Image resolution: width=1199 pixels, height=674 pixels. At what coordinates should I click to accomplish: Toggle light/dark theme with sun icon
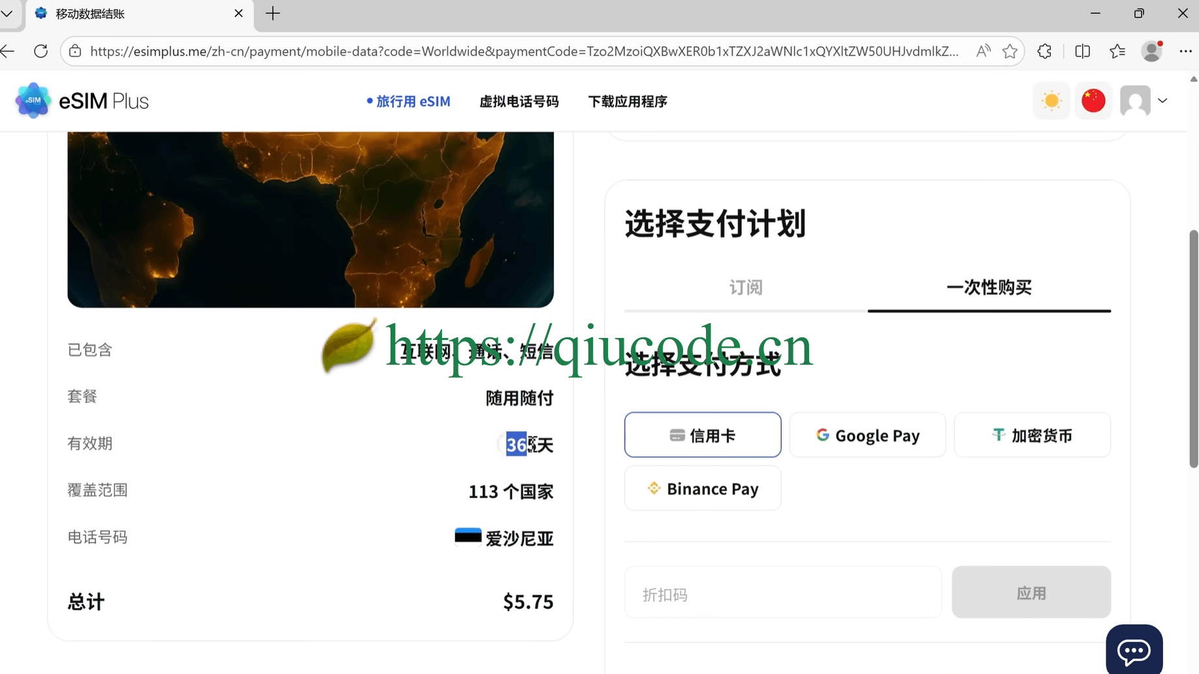click(x=1051, y=100)
